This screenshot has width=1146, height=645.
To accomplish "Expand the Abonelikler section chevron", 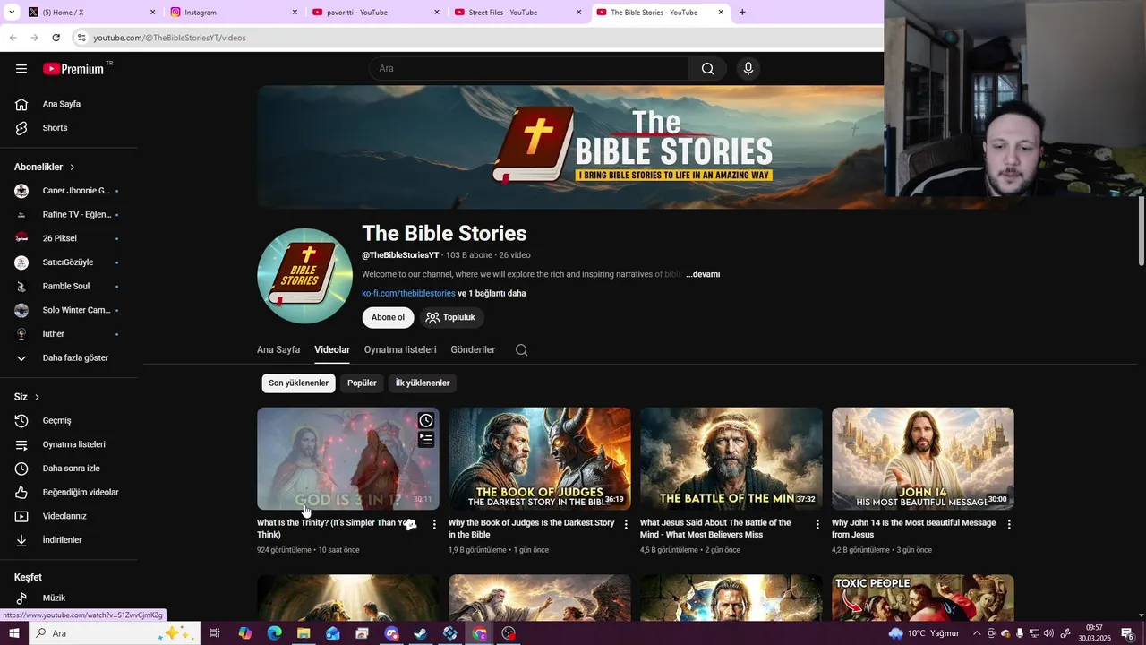I will coord(73,168).
